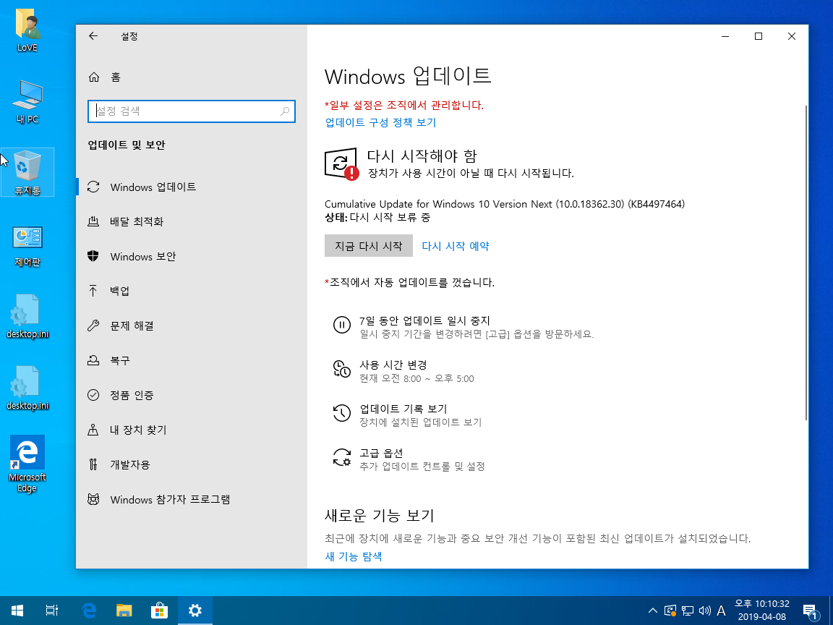Go back with the Settings back arrow
The height and width of the screenshot is (625, 833).
coord(93,36)
